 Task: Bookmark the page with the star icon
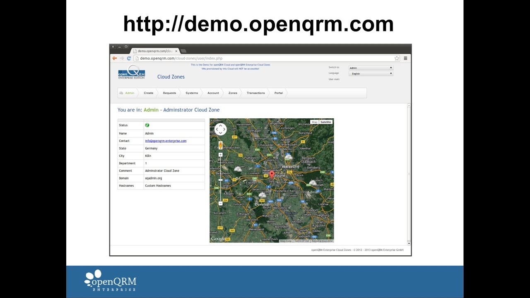tap(397, 58)
